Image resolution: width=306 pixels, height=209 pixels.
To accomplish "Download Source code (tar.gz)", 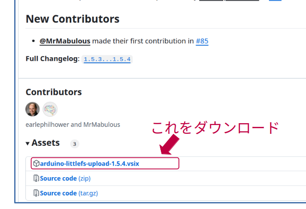I will (x=69, y=193).
